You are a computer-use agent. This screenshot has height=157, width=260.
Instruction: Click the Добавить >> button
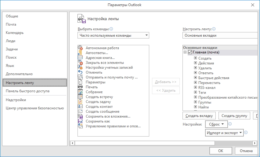166,82
